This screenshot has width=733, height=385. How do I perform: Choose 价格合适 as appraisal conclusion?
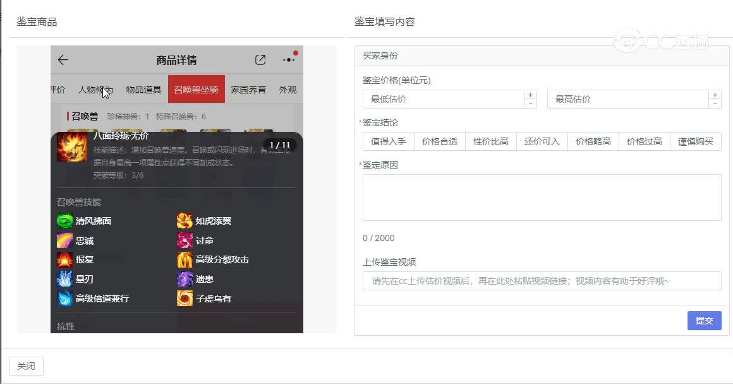pos(439,141)
